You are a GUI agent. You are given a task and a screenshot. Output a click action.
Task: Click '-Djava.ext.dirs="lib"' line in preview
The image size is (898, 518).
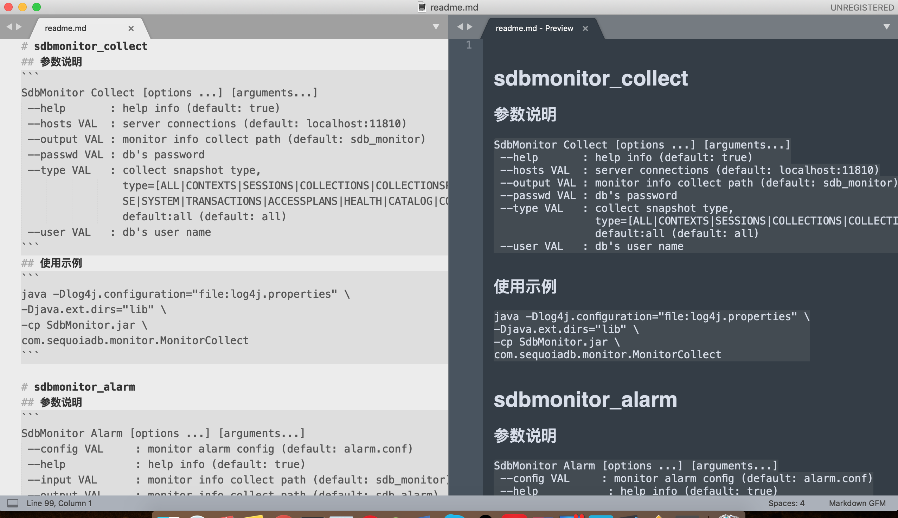point(566,329)
